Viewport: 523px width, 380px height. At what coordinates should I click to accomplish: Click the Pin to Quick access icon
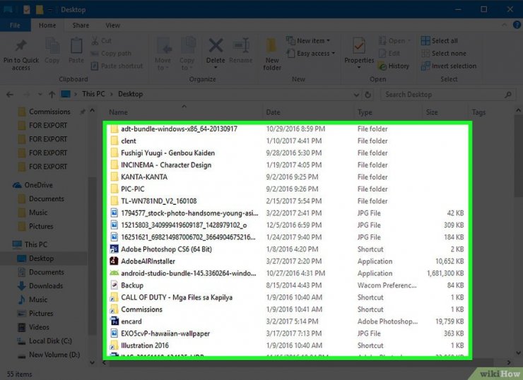click(20, 48)
